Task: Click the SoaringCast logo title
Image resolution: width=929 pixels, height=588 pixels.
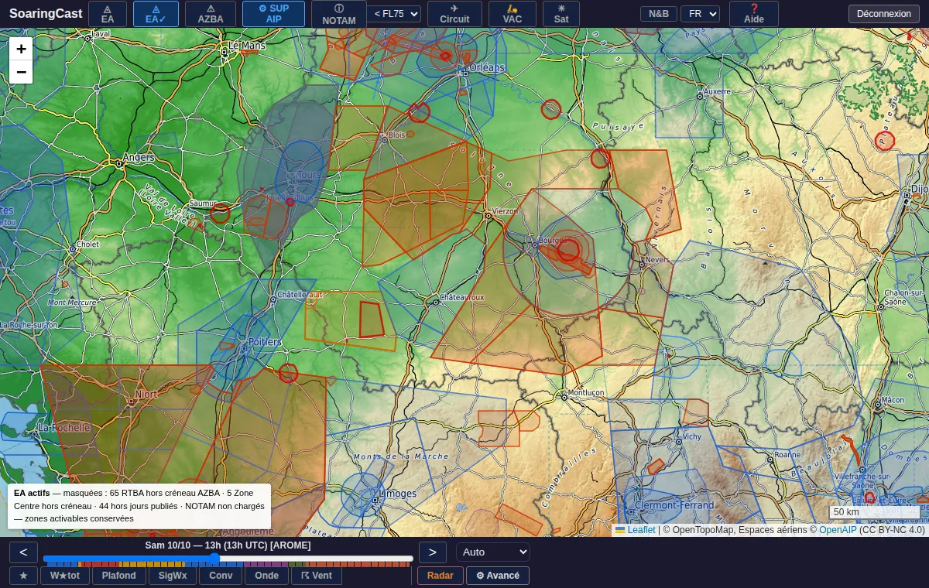Action: (x=46, y=14)
